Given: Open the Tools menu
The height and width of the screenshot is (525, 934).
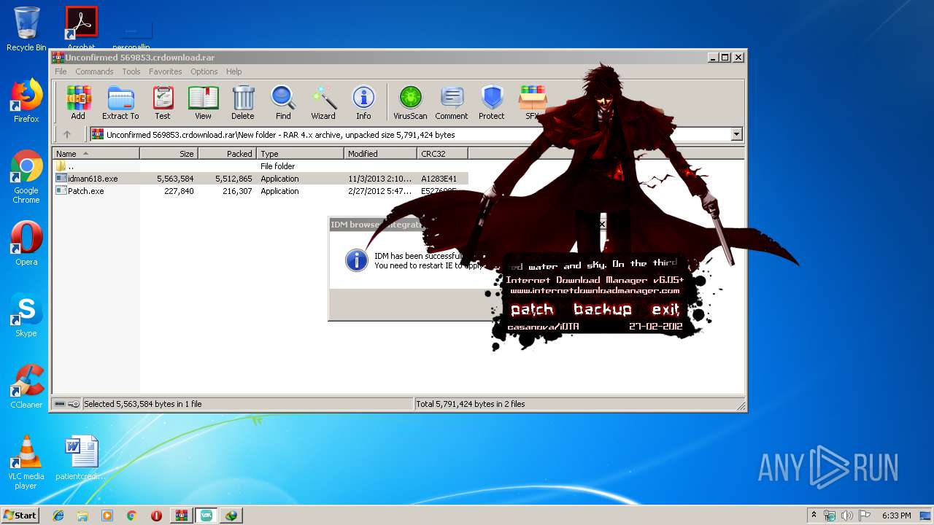Looking at the screenshot, I should coord(131,71).
